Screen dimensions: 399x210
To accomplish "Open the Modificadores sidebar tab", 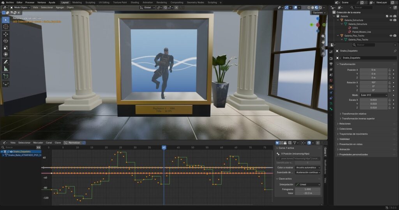I will click(x=325, y=167).
